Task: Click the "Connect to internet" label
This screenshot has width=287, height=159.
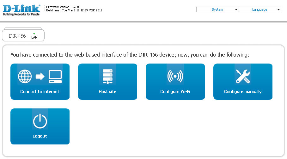Action: click(x=40, y=92)
